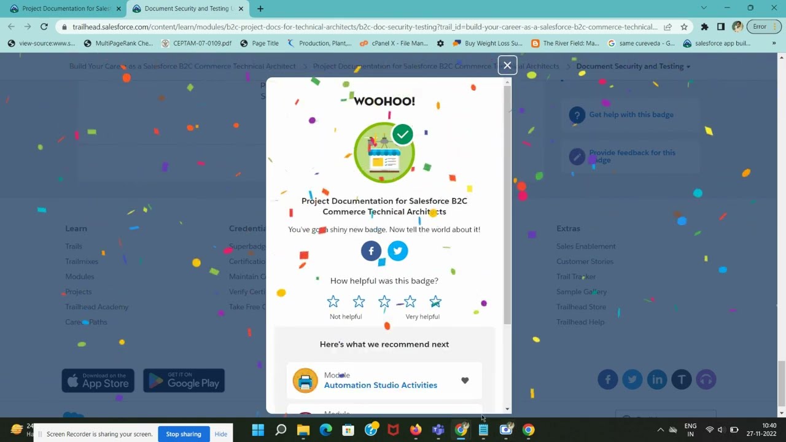Open Trailhead Store footer link
The image size is (786, 442).
pos(581,307)
